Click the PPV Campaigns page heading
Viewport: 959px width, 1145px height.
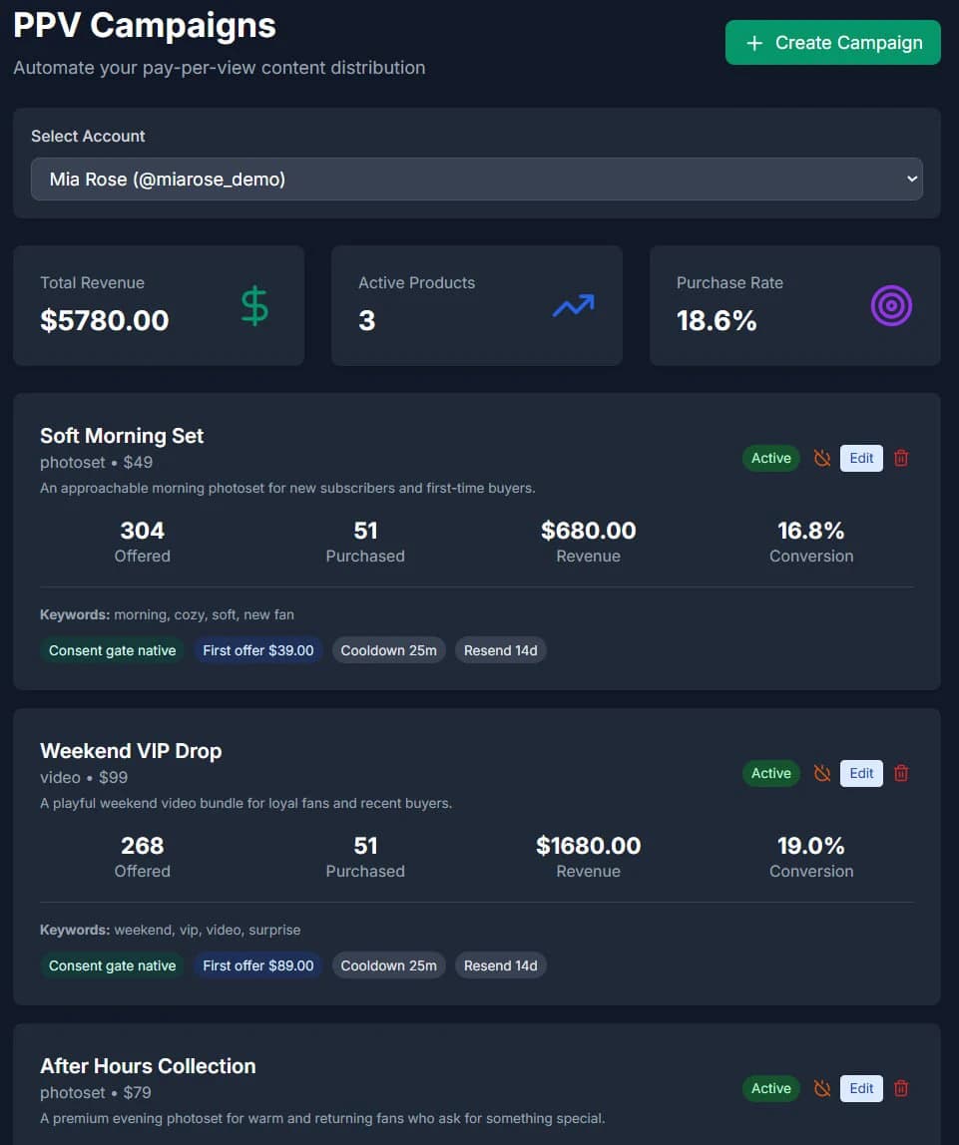click(x=145, y=26)
